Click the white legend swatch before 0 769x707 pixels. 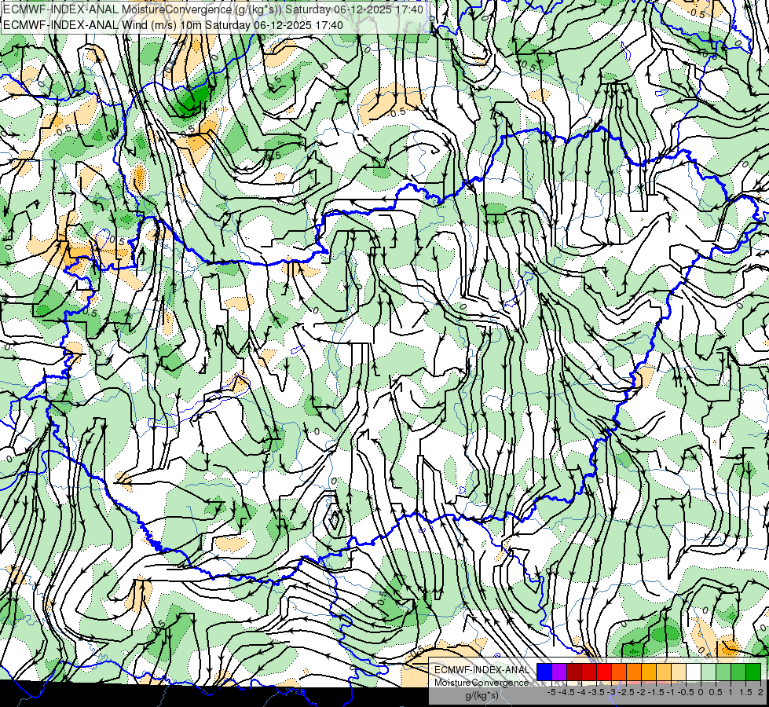pyautogui.click(x=694, y=672)
